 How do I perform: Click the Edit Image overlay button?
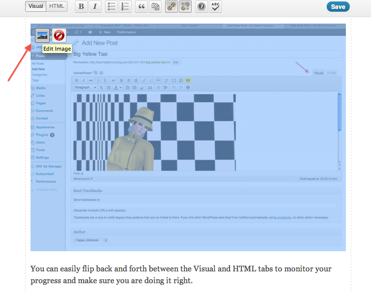(43, 35)
